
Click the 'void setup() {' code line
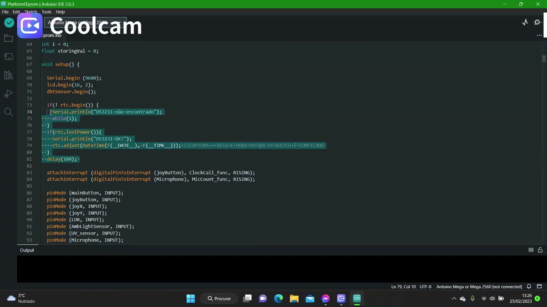coord(60,64)
